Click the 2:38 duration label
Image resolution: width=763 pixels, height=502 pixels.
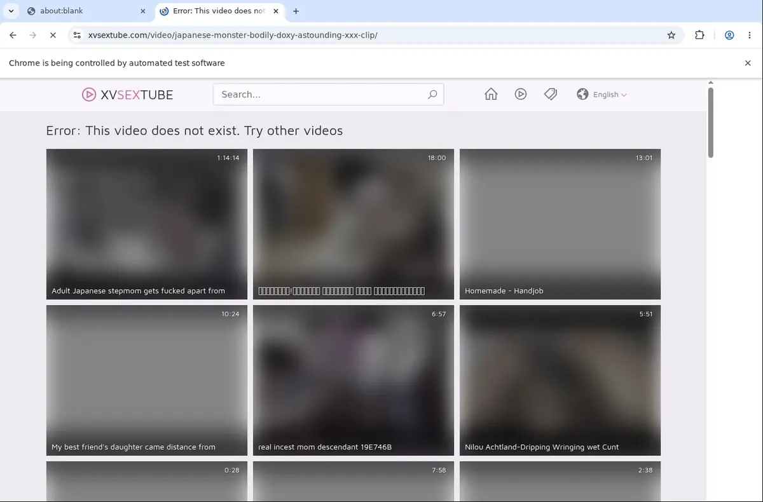pos(645,470)
